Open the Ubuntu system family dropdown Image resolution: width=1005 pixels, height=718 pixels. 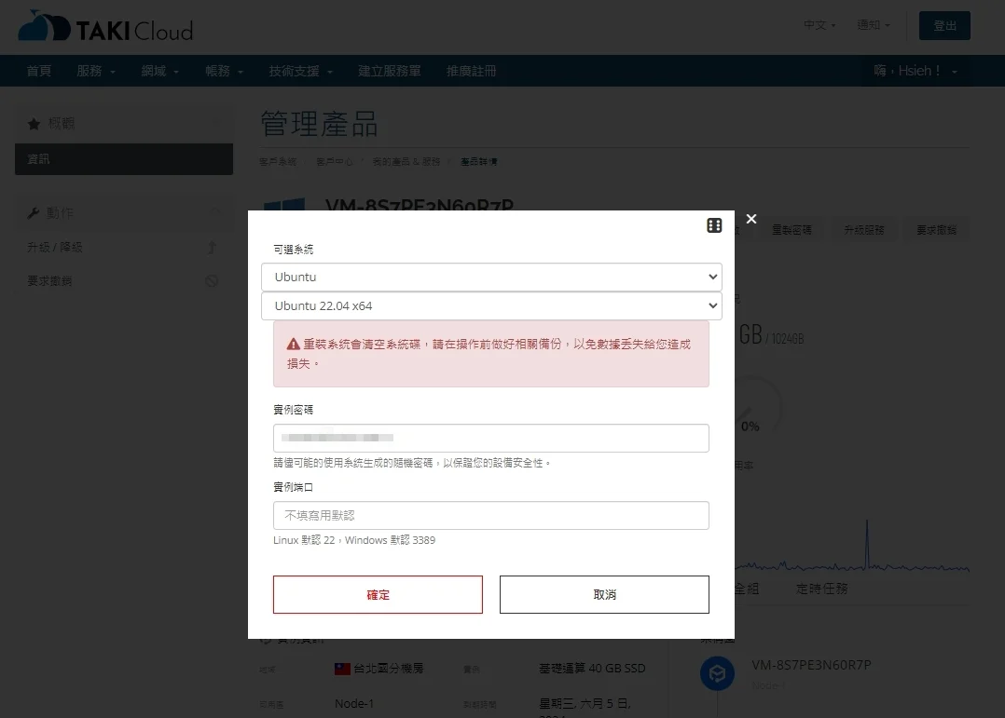pyautogui.click(x=491, y=278)
